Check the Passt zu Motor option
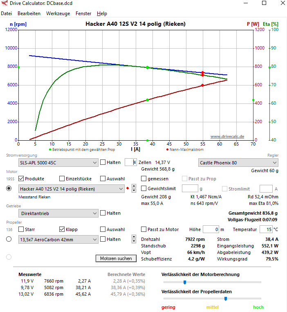The image size is (287, 312). tap(144, 229)
